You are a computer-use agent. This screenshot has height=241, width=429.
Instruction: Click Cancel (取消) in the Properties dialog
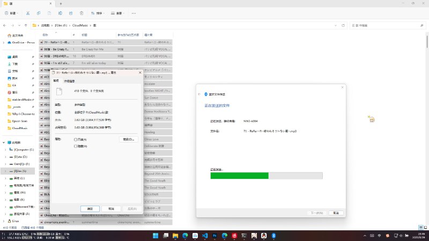click(x=111, y=208)
